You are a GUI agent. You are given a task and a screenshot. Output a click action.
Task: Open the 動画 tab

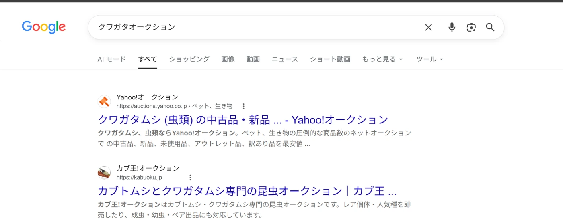pyautogui.click(x=253, y=59)
